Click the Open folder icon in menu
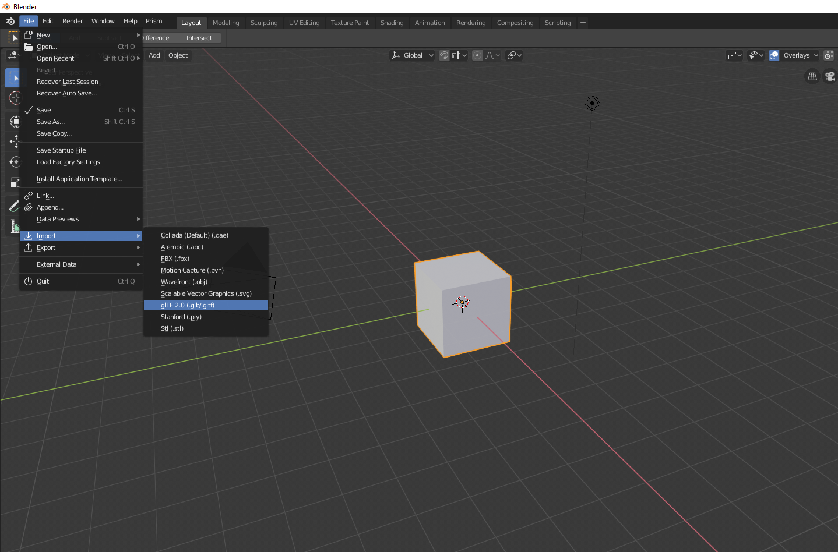 point(29,47)
